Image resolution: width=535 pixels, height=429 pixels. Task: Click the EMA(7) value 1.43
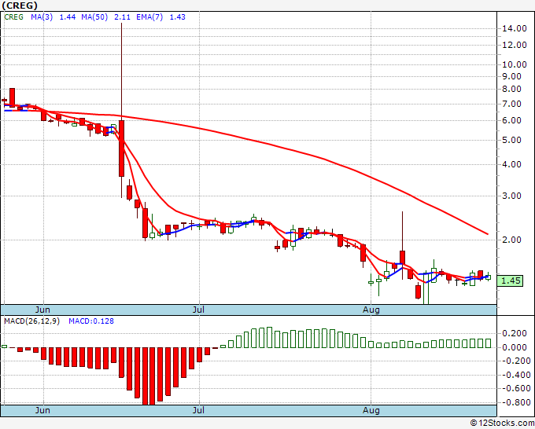(178, 17)
